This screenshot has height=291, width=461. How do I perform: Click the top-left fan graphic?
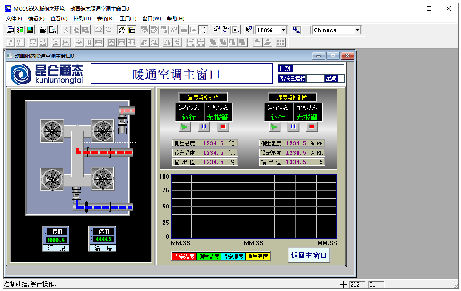(x=52, y=131)
